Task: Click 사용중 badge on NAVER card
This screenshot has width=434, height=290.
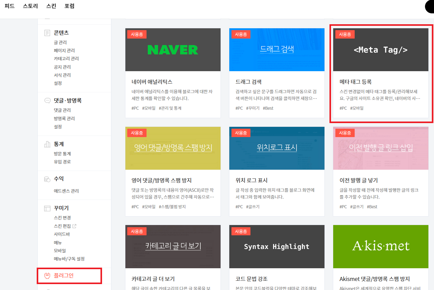Action: coord(137,35)
